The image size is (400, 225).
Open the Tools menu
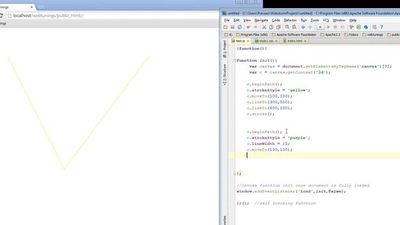click(315, 20)
